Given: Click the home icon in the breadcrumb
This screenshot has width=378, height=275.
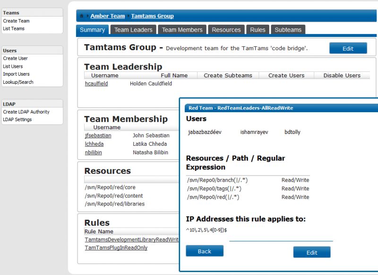Looking at the screenshot, I should tap(82, 16).
